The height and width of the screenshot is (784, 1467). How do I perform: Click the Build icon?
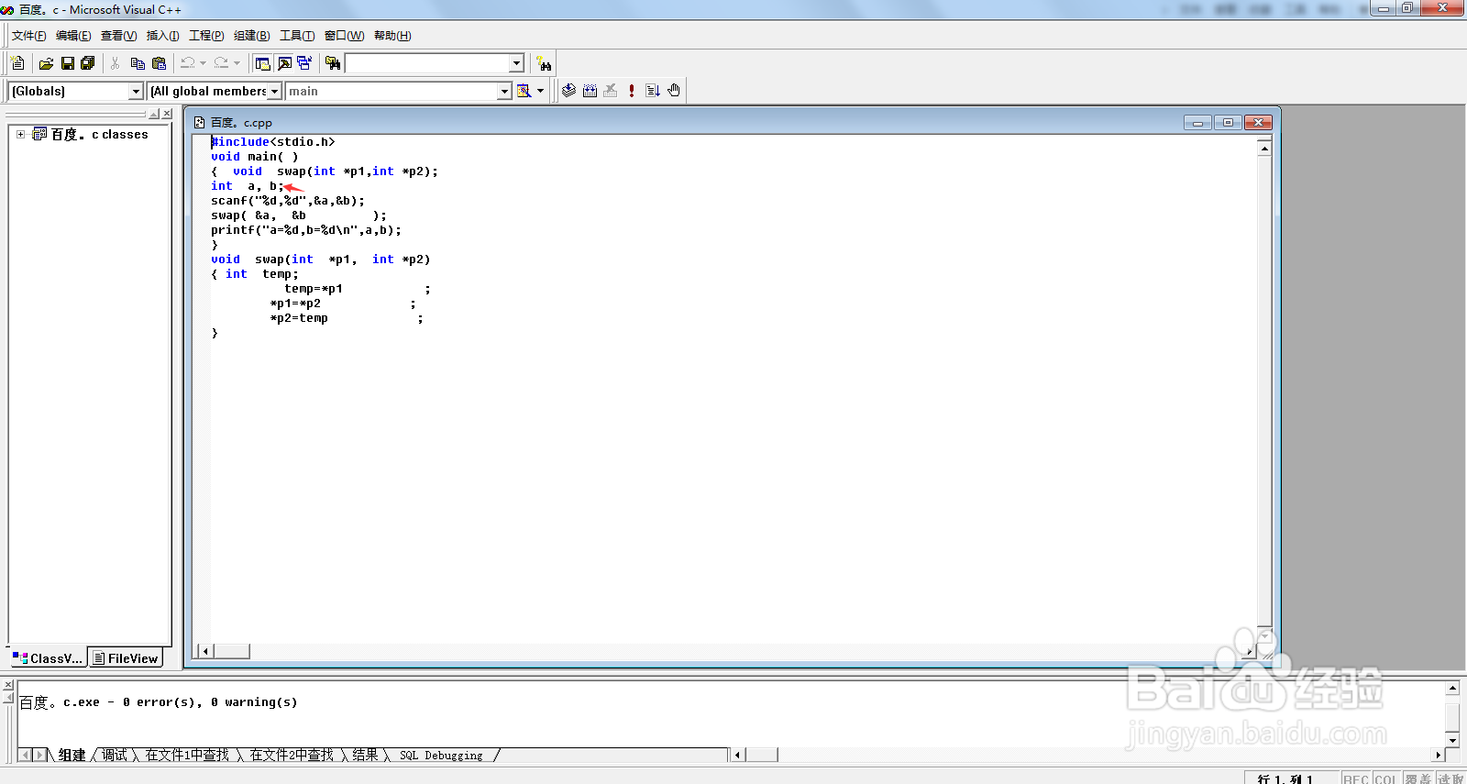[590, 91]
